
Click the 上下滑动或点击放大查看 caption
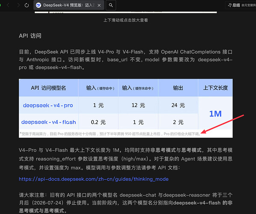point(126,20)
